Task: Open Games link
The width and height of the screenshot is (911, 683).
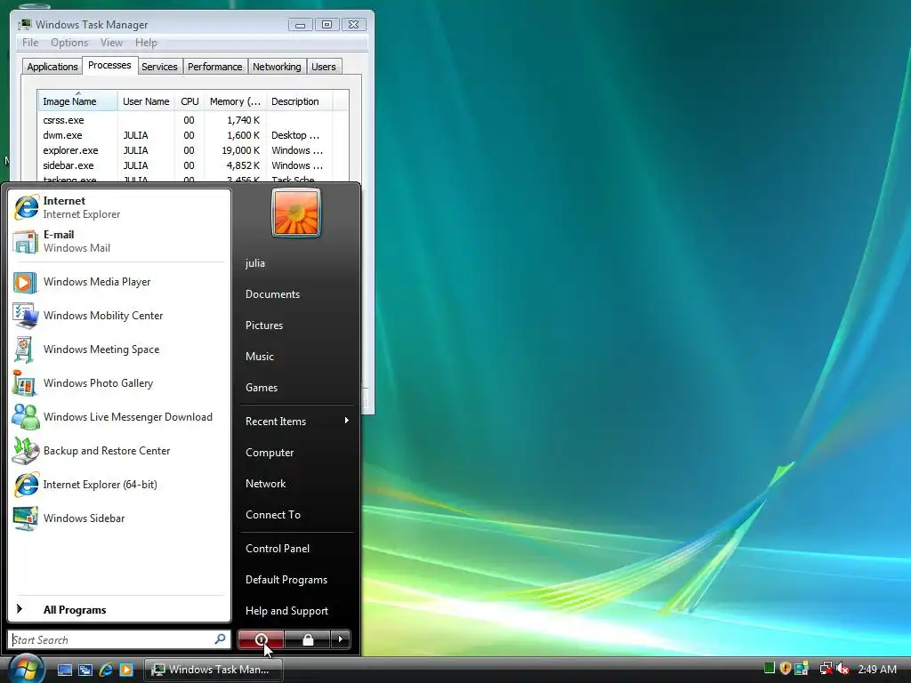Action: (296, 388)
